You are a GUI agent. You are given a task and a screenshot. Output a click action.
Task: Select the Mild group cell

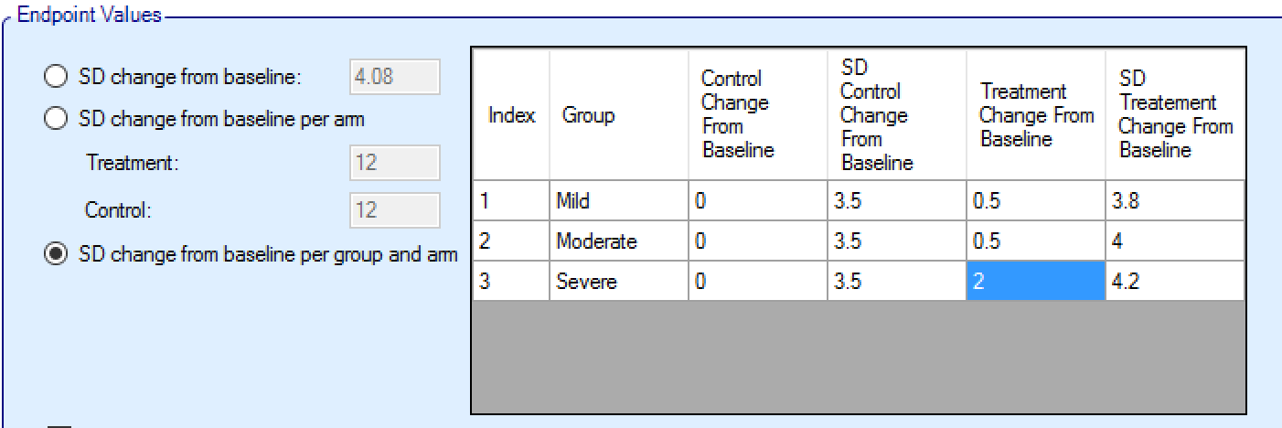[x=618, y=201]
